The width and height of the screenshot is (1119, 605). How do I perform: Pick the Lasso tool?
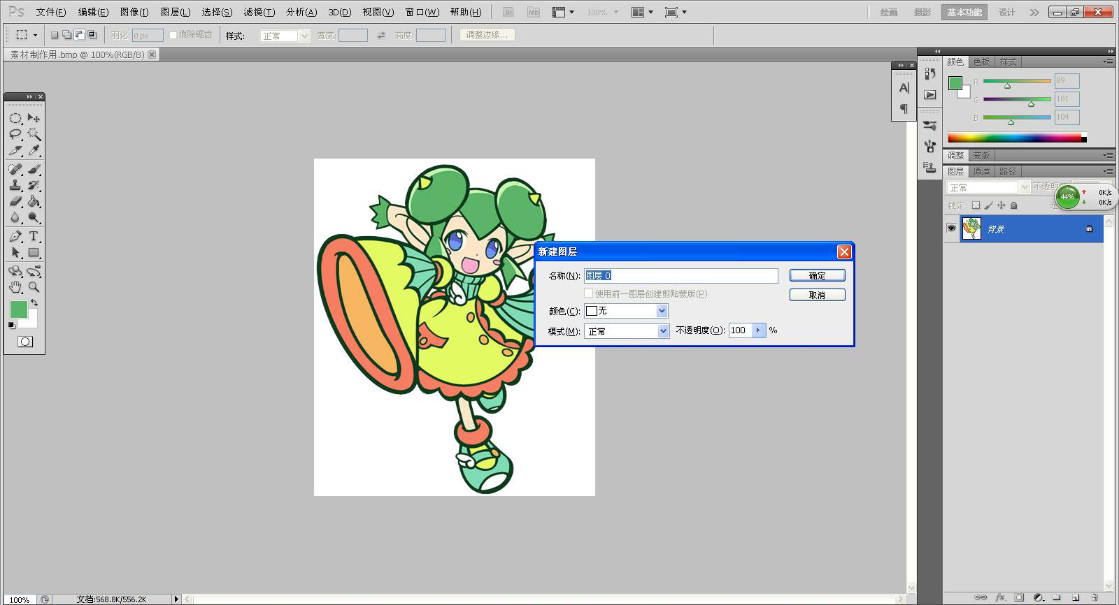[x=15, y=134]
